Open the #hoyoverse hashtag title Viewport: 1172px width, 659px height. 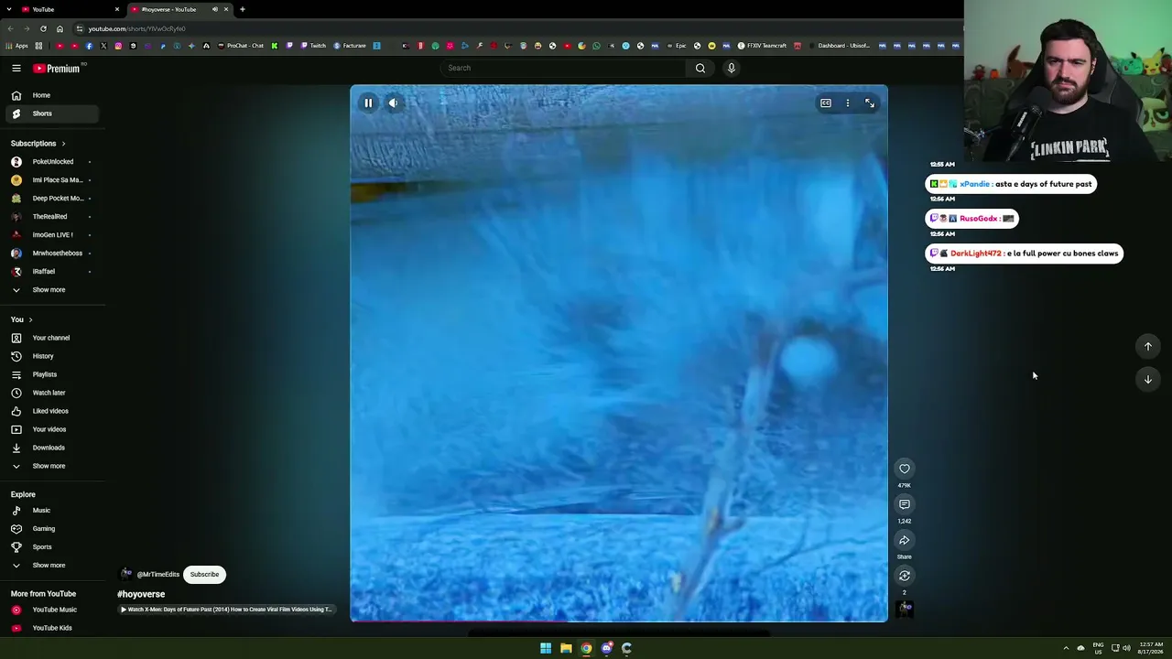coord(141,594)
